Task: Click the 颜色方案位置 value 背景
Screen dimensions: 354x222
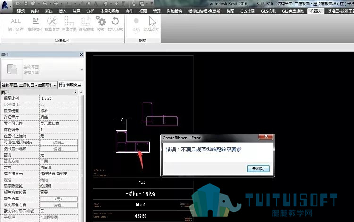Action: [59, 192]
